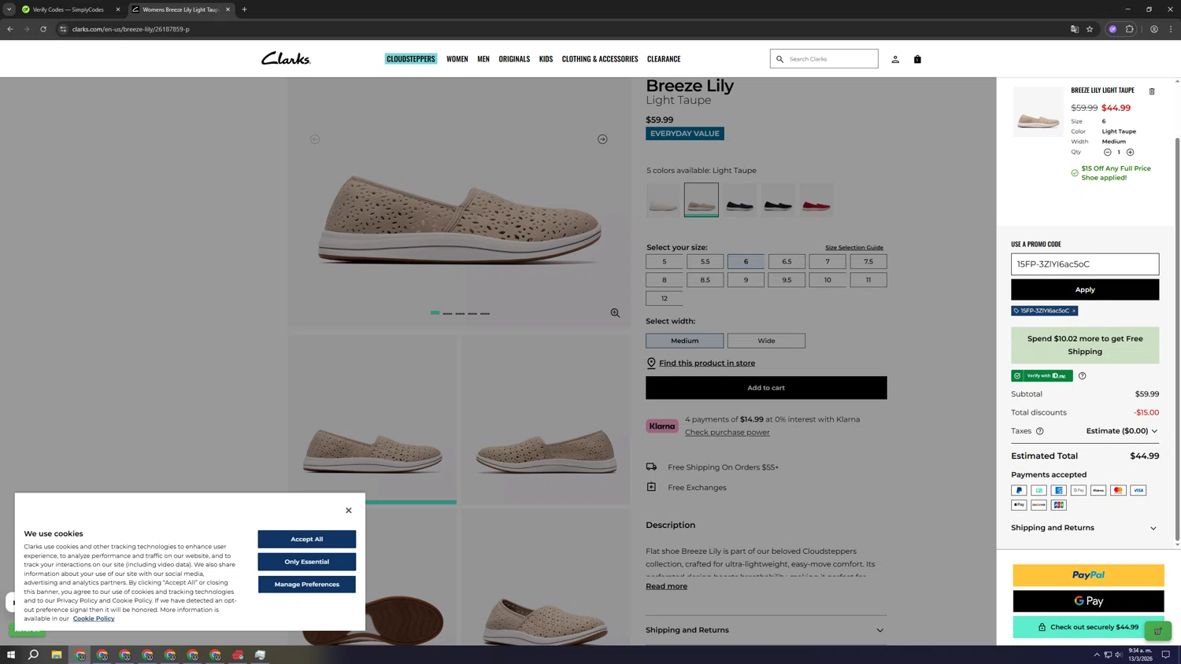Image resolution: width=1181 pixels, height=664 pixels.
Task: Choose Wide width
Action: pos(766,341)
